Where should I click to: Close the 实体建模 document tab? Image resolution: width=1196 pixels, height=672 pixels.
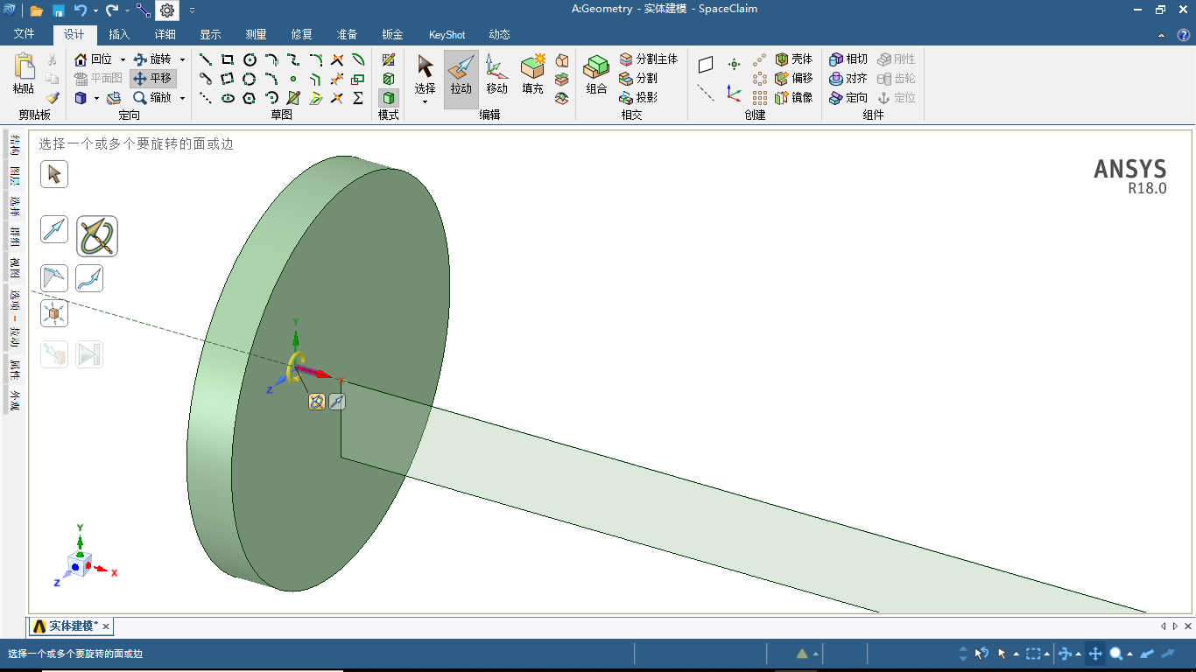tap(106, 626)
